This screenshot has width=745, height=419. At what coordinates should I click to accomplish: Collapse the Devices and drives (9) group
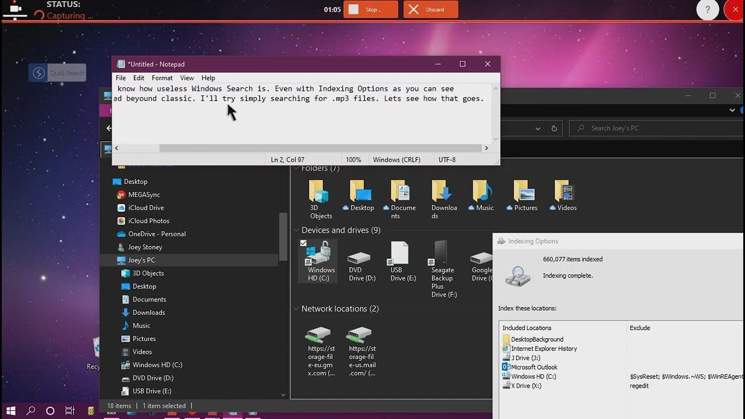[x=296, y=230]
